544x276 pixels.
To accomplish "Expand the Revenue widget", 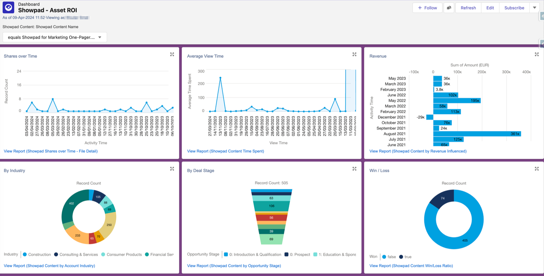I will [x=537, y=55].
